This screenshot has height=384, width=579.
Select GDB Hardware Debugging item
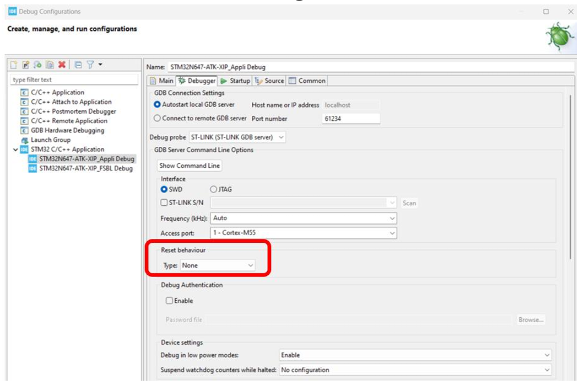(x=67, y=130)
